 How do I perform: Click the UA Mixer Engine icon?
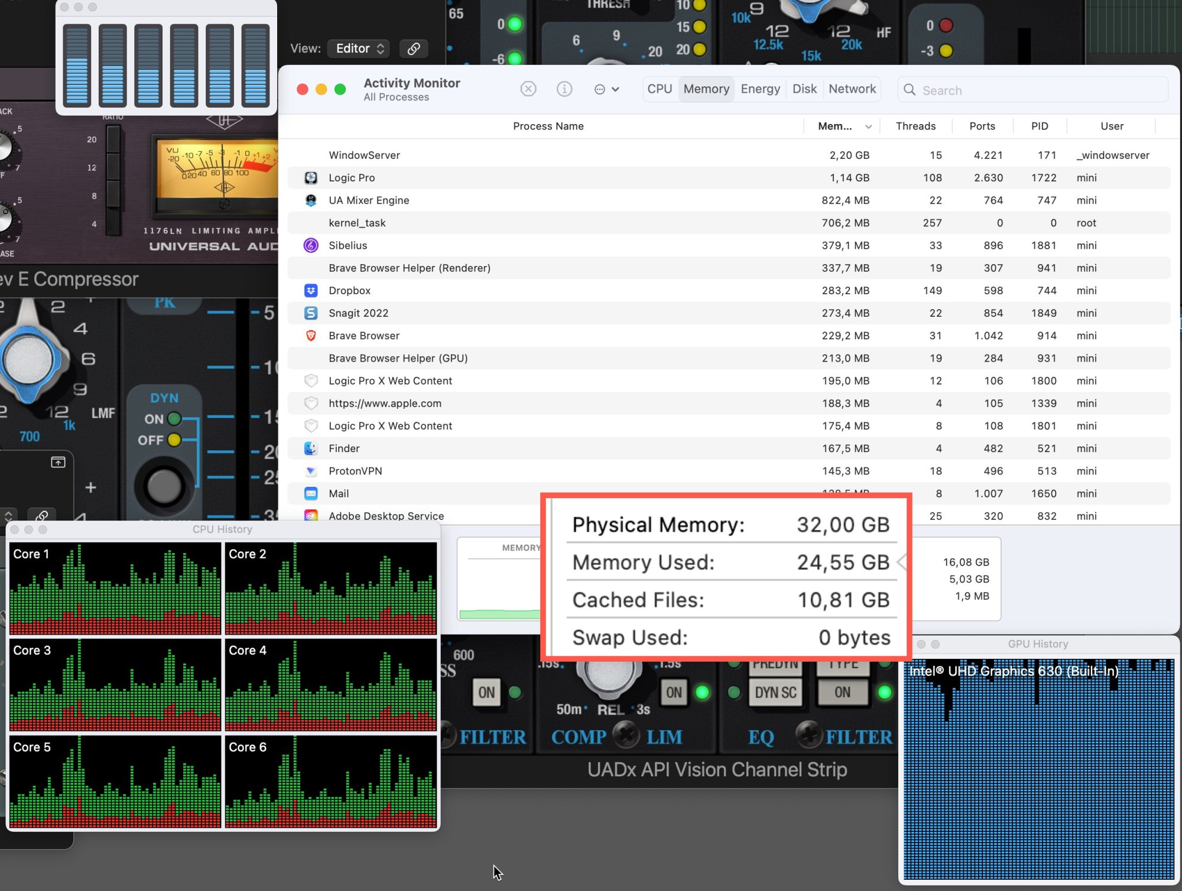(x=311, y=200)
